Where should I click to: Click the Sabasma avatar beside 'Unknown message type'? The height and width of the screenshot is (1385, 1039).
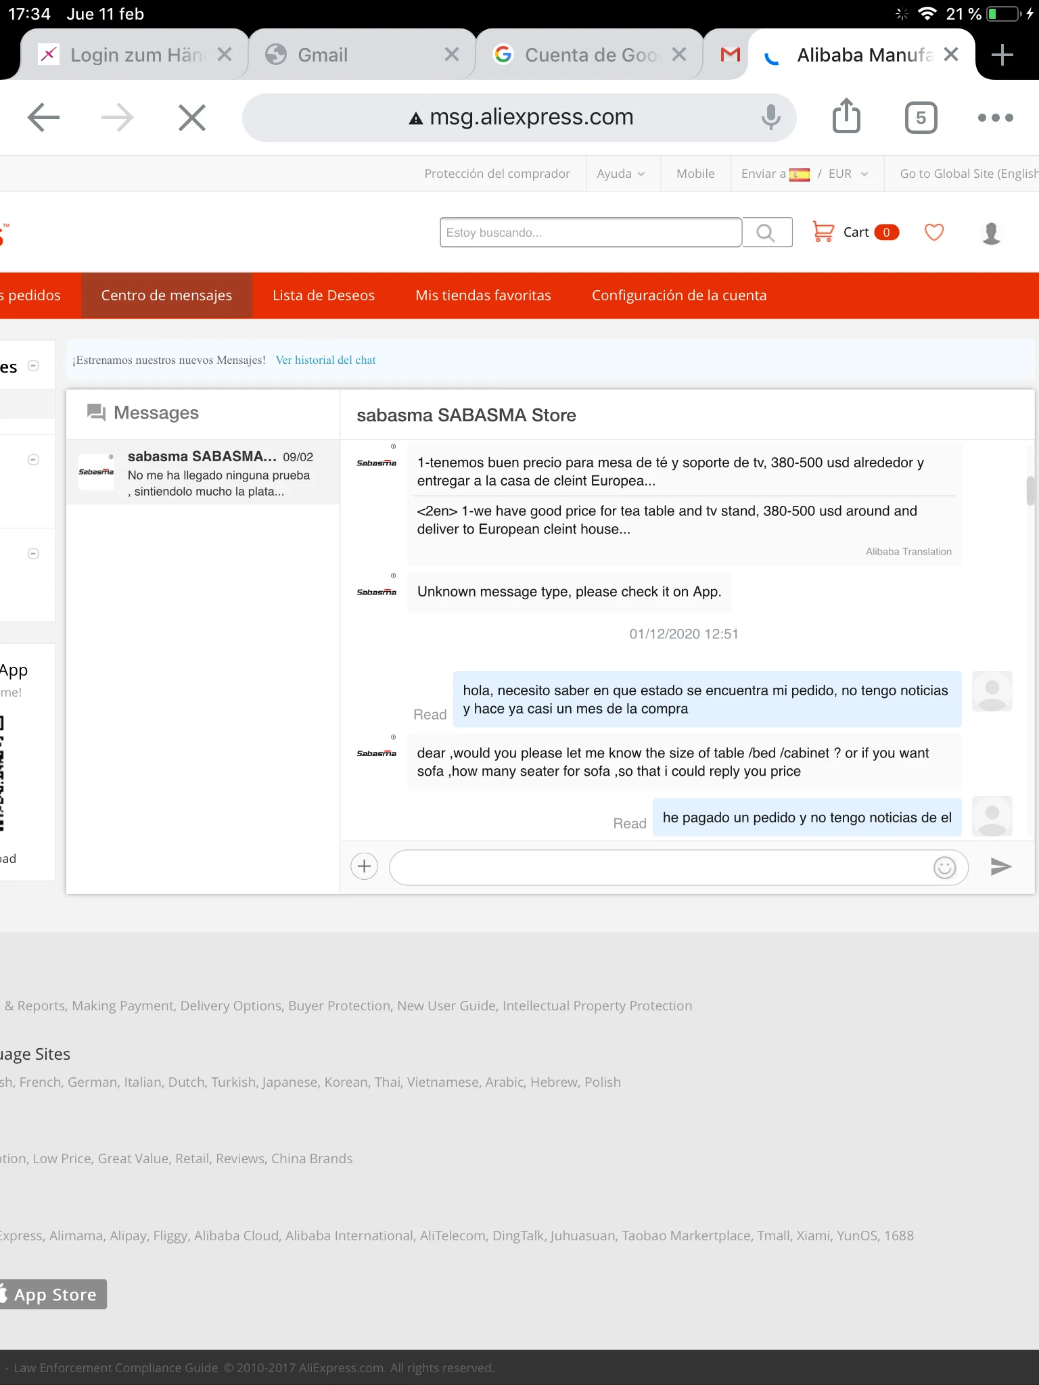pos(377,591)
